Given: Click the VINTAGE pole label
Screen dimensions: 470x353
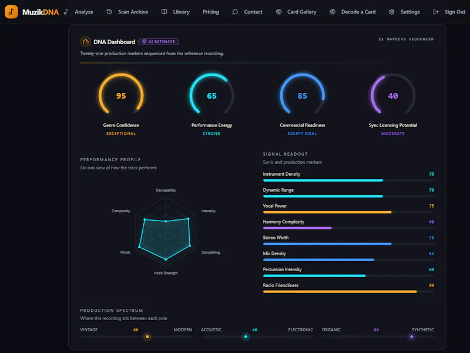Looking at the screenshot, I should (89, 330).
